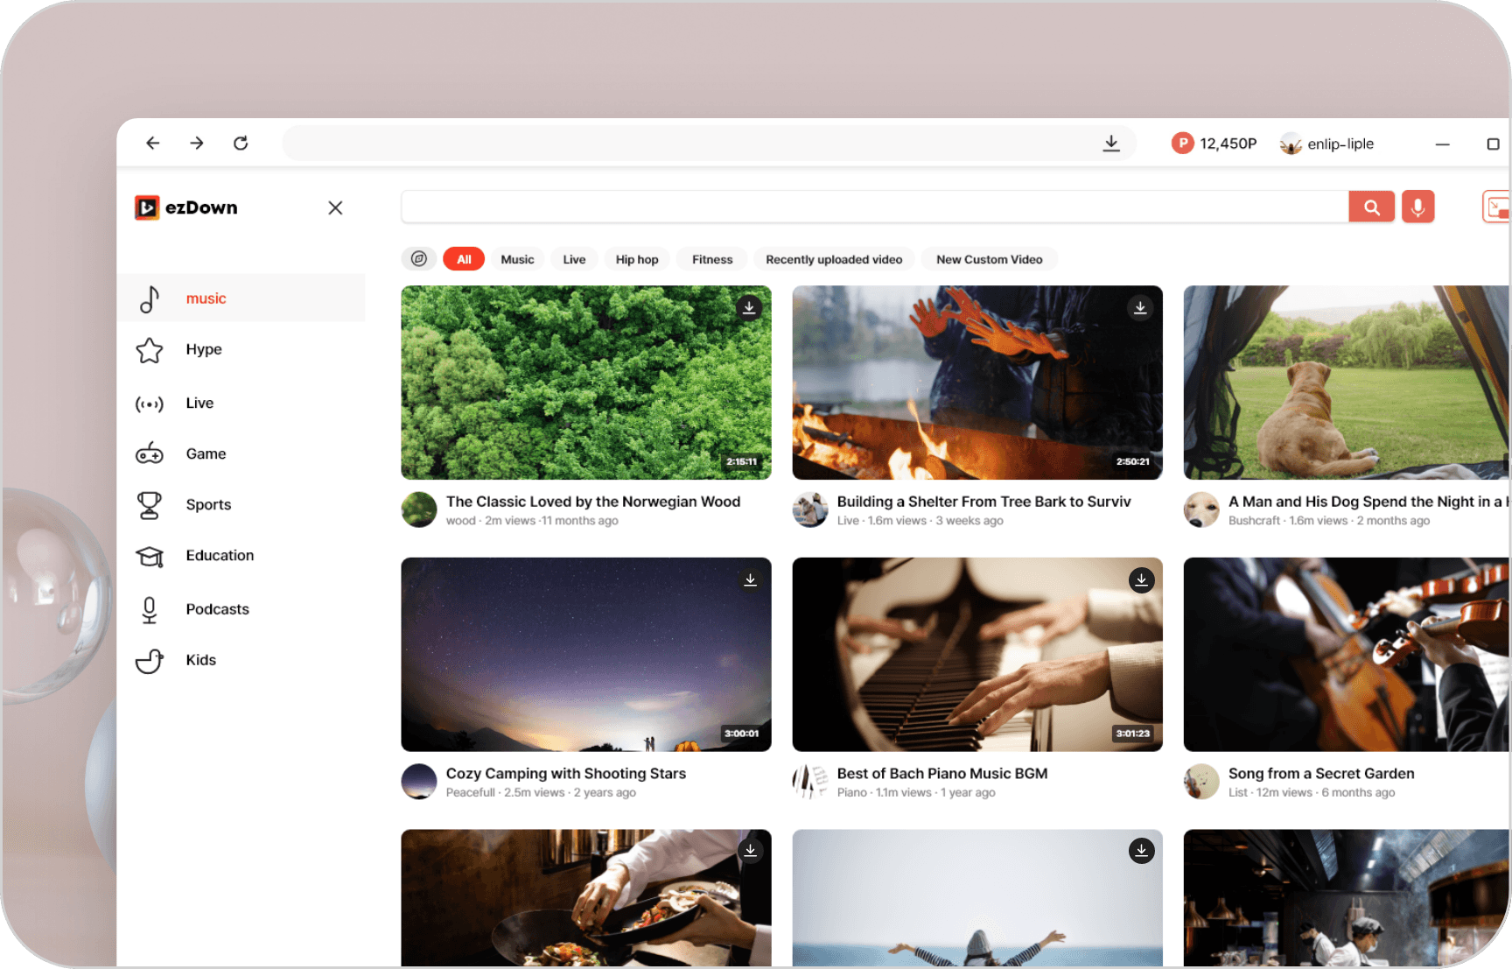Open the Live section via the broadcast icon
1512x969 pixels.
pyautogui.click(x=149, y=403)
